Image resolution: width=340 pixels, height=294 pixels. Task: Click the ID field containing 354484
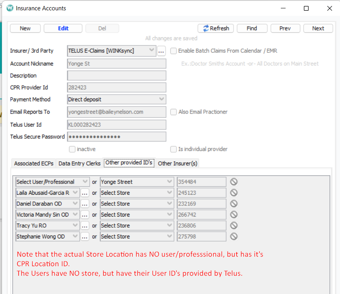tap(201, 182)
